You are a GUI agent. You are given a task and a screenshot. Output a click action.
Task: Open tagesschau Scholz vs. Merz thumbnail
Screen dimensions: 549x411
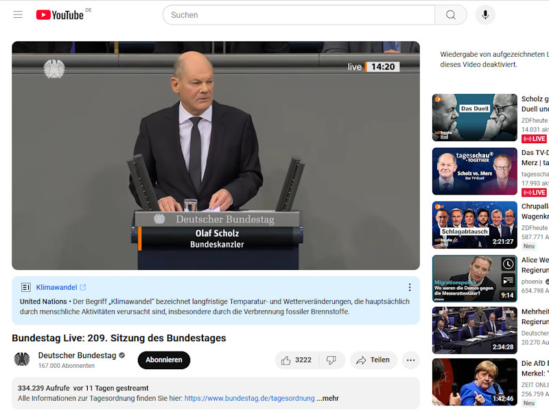pos(474,171)
